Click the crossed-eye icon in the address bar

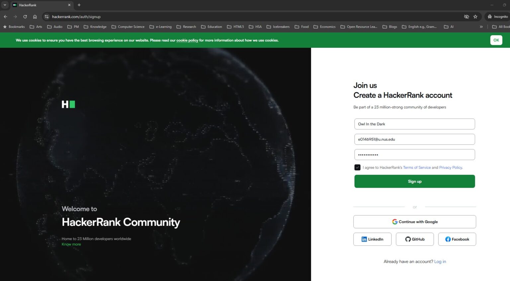466,16
